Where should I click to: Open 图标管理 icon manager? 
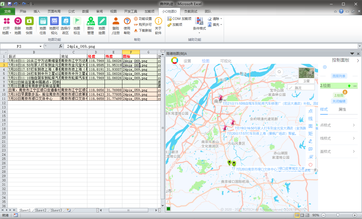point(91,21)
